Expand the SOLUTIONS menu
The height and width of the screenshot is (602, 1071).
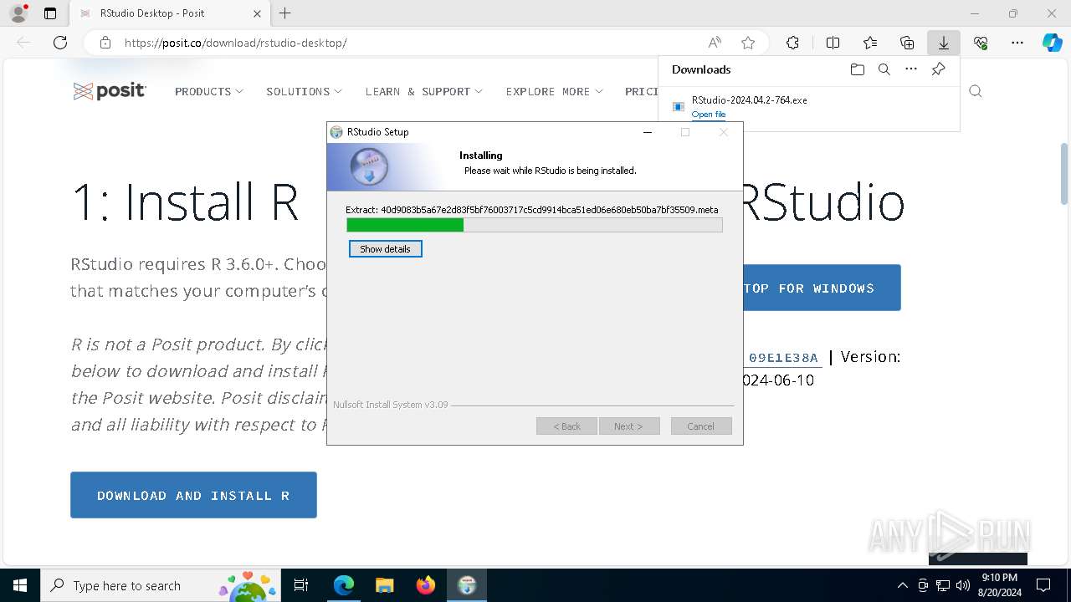[x=305, y=91]
